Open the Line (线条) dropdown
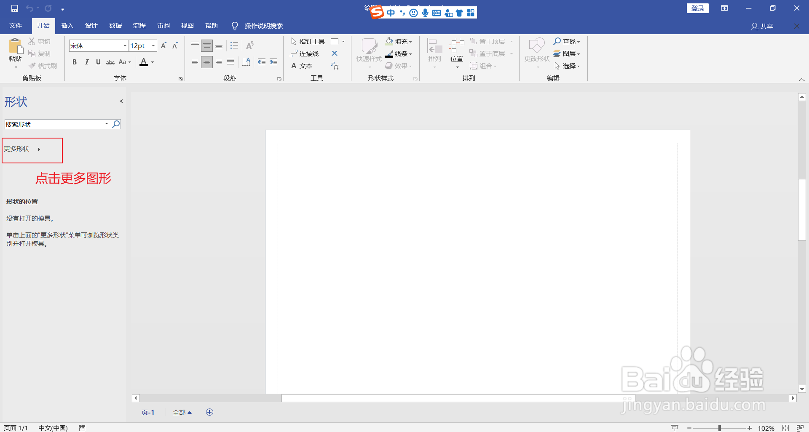 (x=399, y=53)
